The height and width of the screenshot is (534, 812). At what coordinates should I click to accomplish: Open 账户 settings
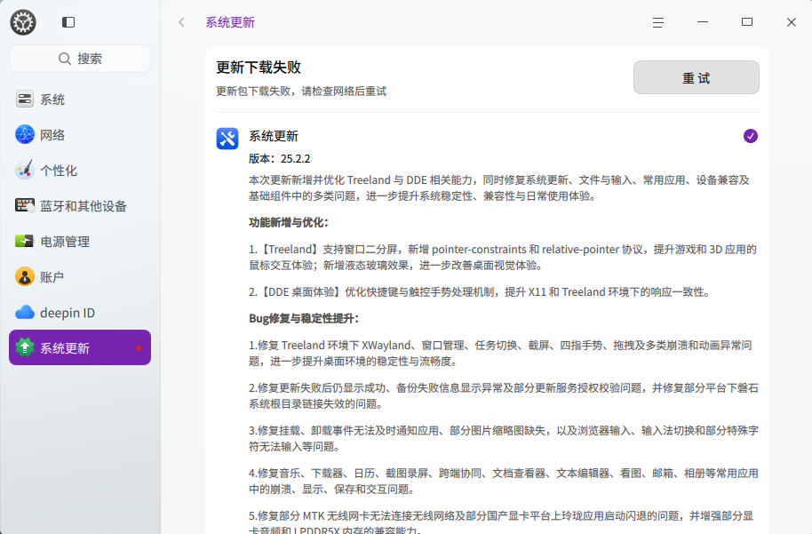click(80, 276)
